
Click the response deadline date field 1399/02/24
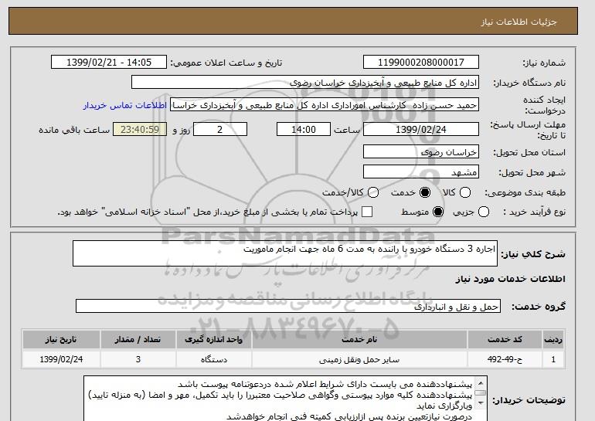[x=421, y=129]
